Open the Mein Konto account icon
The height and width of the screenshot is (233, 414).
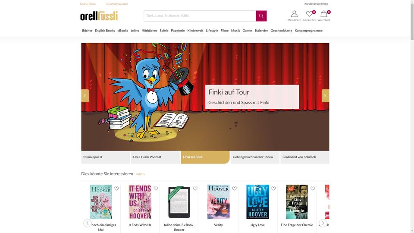click(x=294, y=16)
